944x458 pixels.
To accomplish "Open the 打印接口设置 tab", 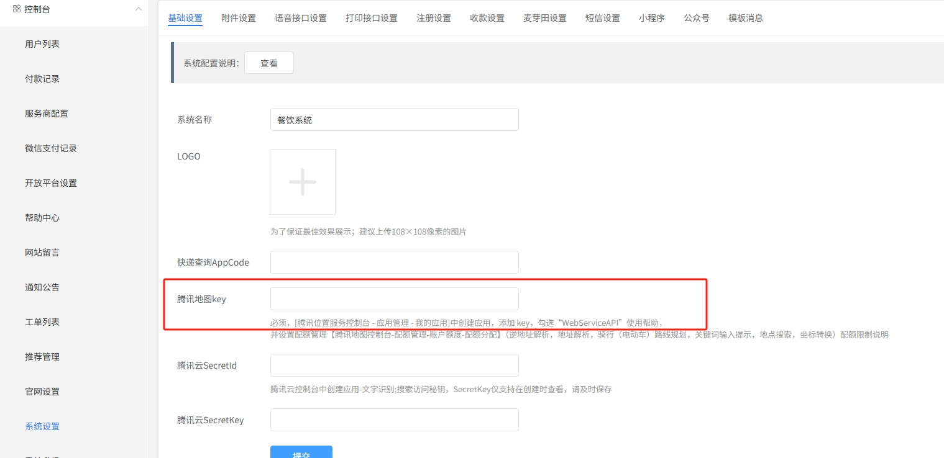I will click(372, 18).
